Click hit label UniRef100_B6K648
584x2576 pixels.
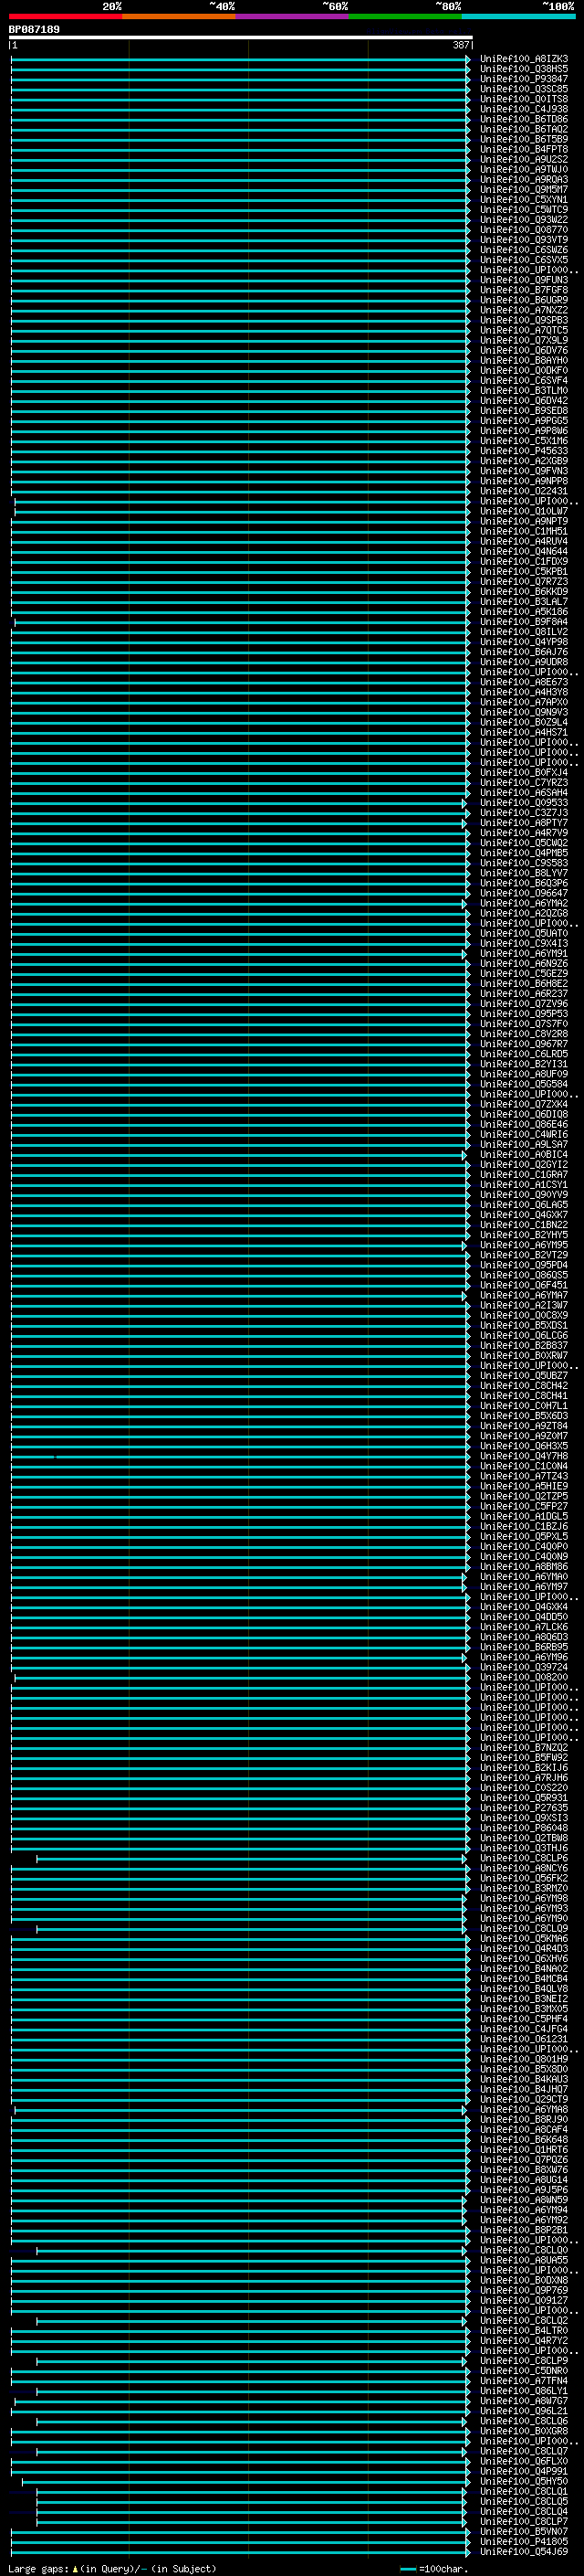coord(524,2139)
